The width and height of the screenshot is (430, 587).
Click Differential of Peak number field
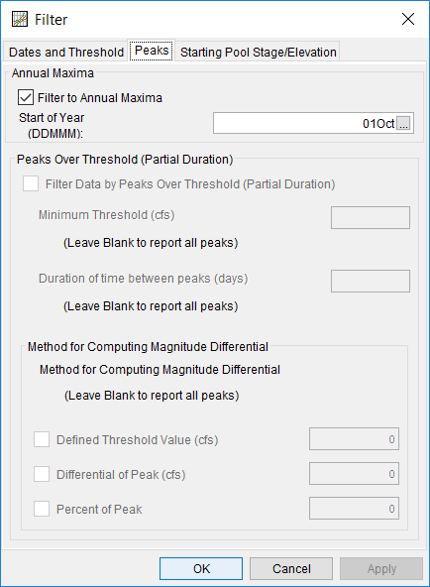pos(354,474)
